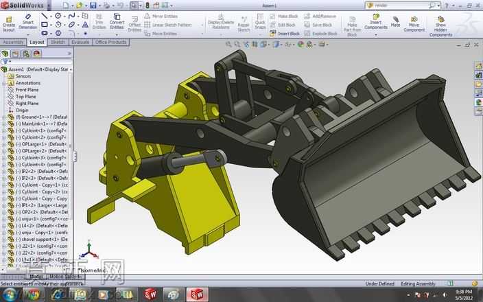Select the Spline sketch tool

(x=71, y=16)
